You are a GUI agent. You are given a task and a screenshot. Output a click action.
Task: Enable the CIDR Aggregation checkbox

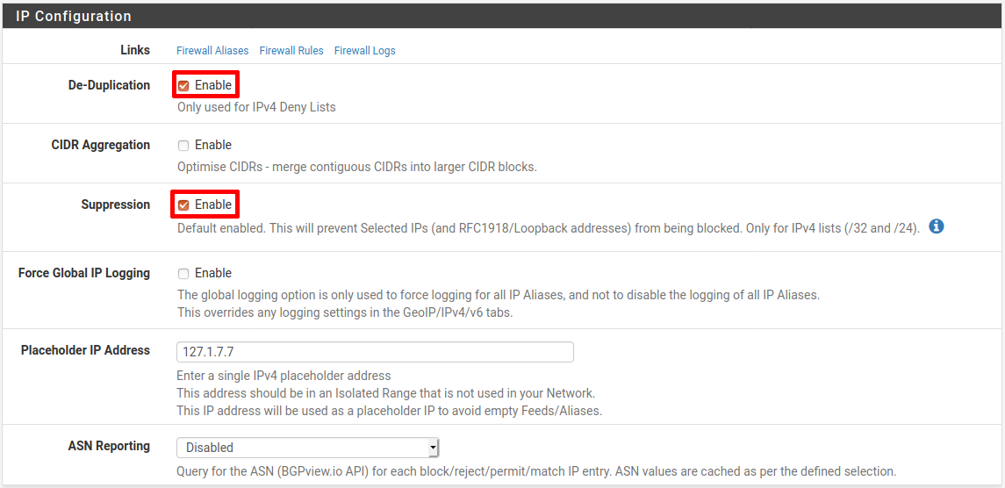pyautogui.click(x=183, y=146)
